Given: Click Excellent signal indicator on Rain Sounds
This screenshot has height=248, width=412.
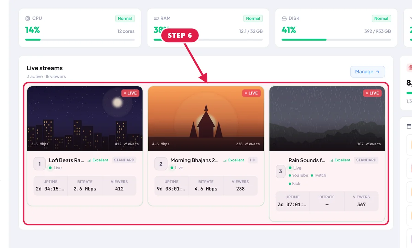Looking at the screenshot, I should coord(340,160).
